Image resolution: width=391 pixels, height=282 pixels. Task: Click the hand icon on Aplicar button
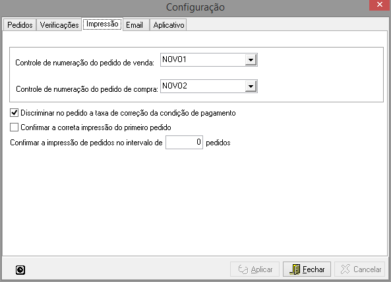click(x=243, y=269)
